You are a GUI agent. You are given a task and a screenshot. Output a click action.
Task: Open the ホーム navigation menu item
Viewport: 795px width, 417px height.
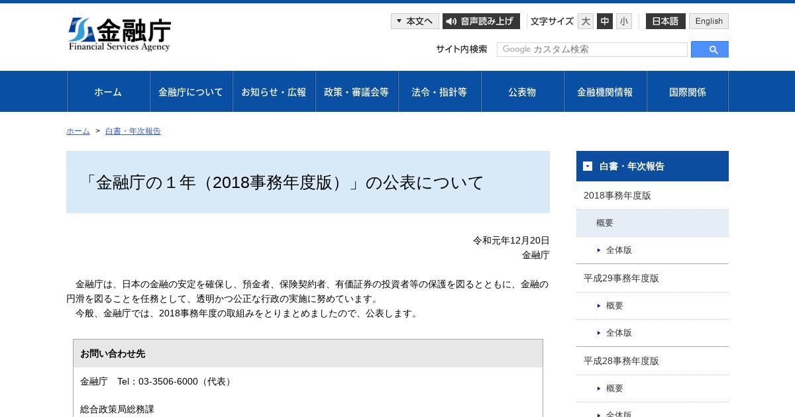pos(108,91)
